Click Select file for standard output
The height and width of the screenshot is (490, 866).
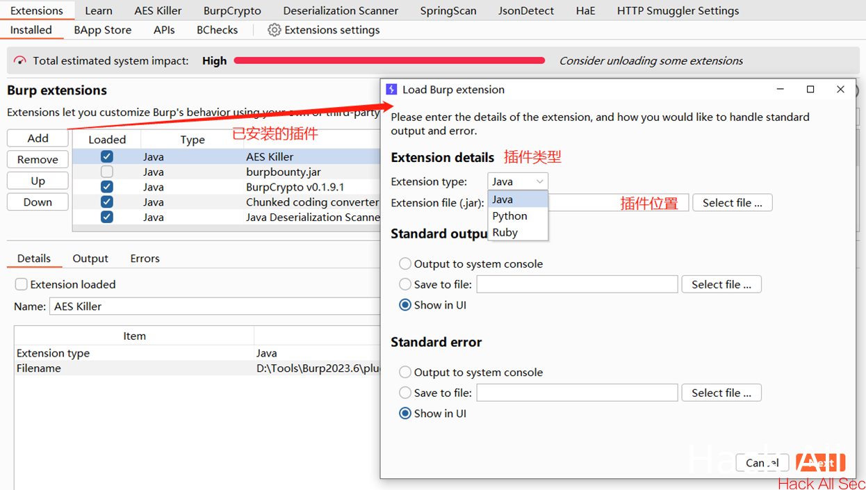click(x=721, y=284)
